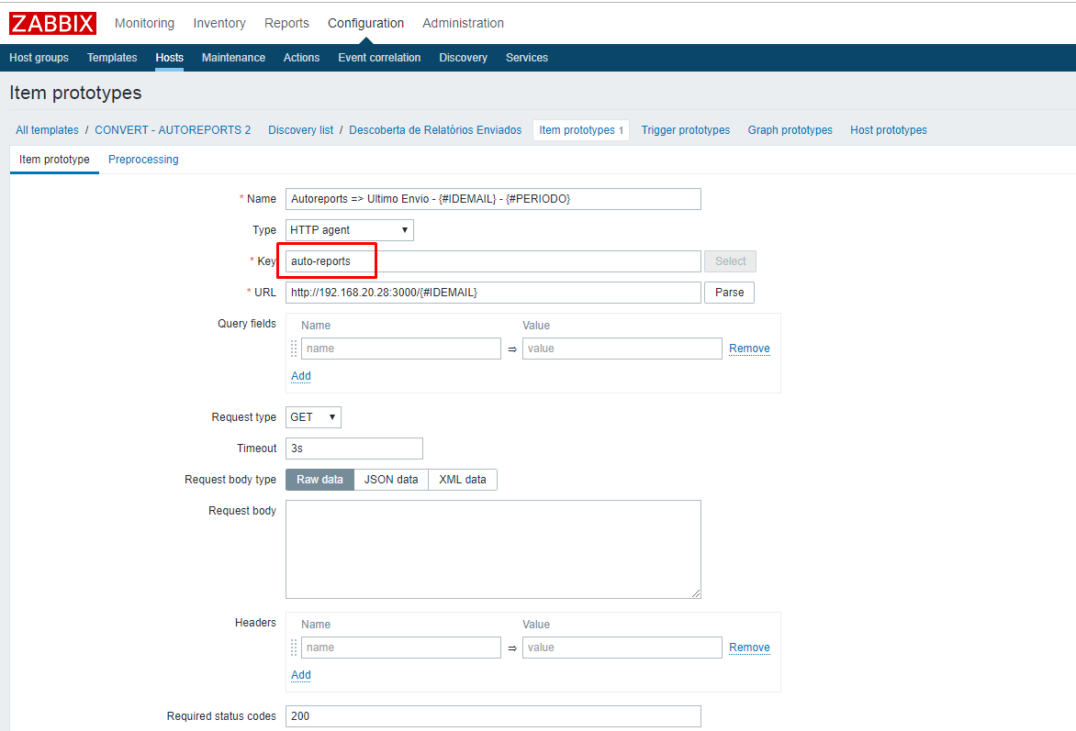The image size is (1076, 731).
Task: Open the Reports menu
Action: [x=286, y=23]
